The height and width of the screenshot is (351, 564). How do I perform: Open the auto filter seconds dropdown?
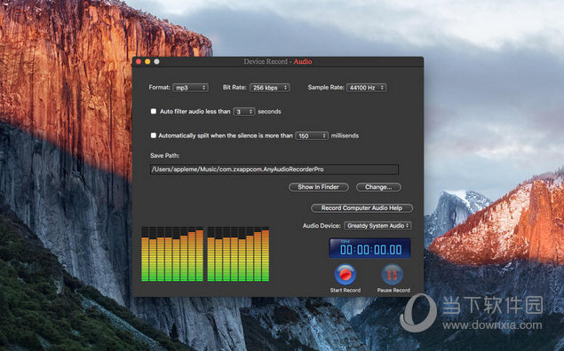pos(244,112)
